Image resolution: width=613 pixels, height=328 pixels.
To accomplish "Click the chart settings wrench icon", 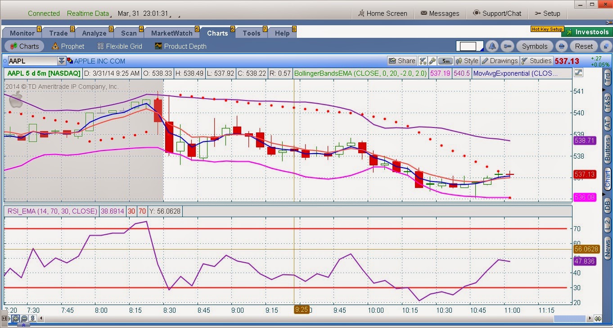I will coord(432,61).
